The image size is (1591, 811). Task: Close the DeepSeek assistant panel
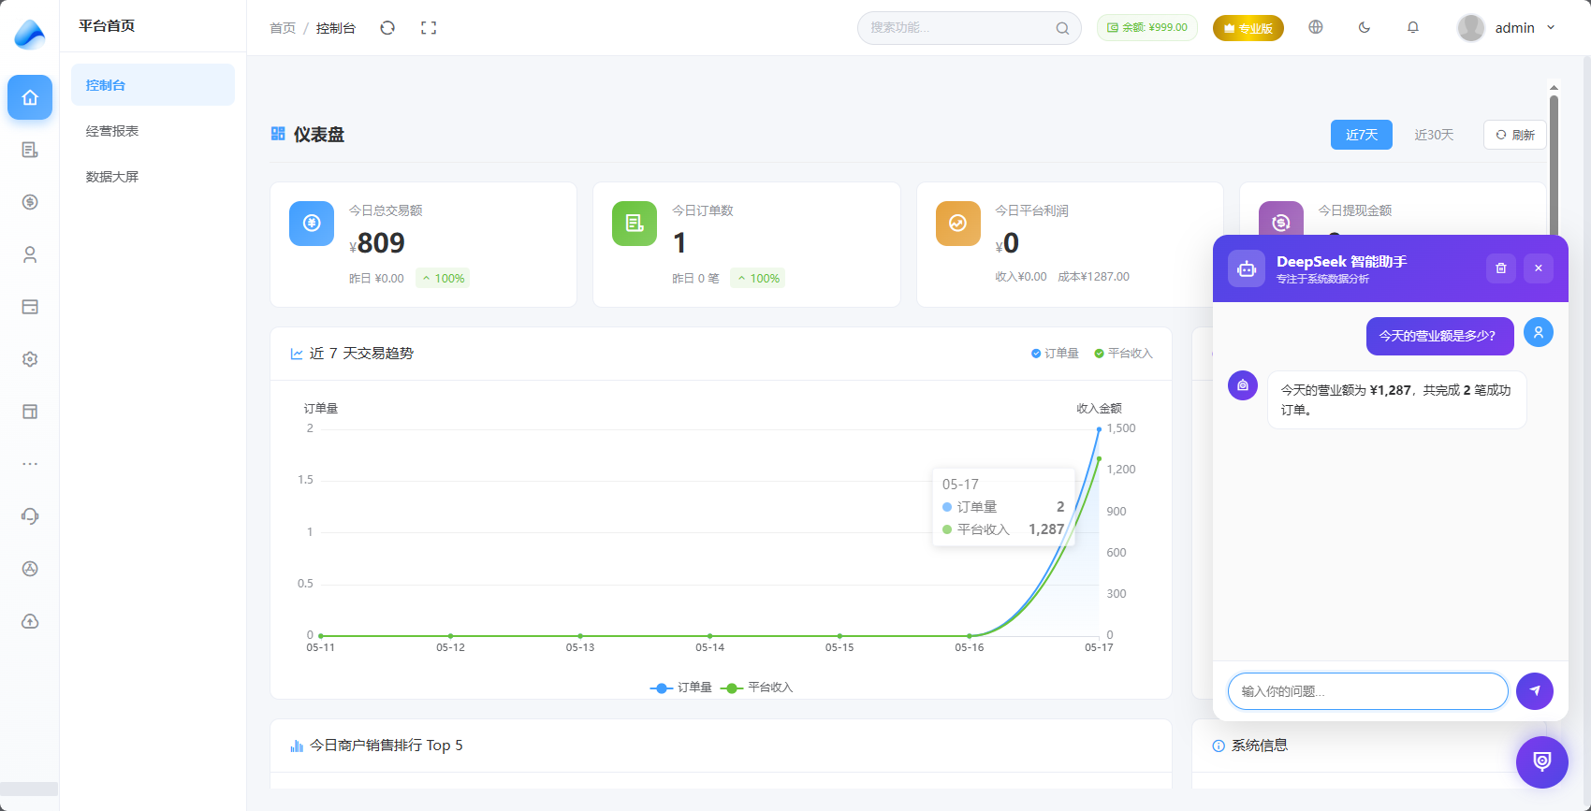1539,268
